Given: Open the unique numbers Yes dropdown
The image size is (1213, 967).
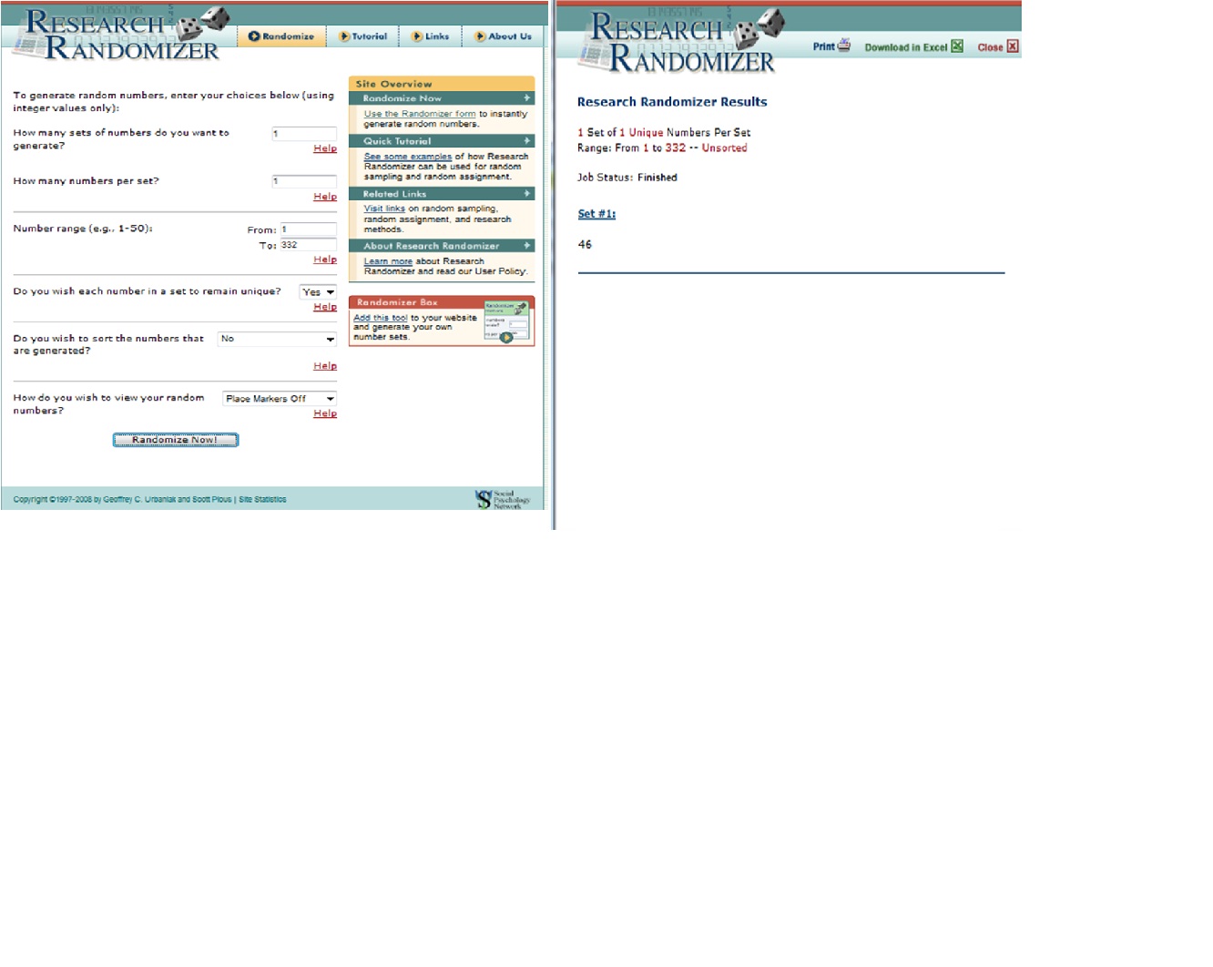Looking at the screenshot, I should tap(318, 292).
